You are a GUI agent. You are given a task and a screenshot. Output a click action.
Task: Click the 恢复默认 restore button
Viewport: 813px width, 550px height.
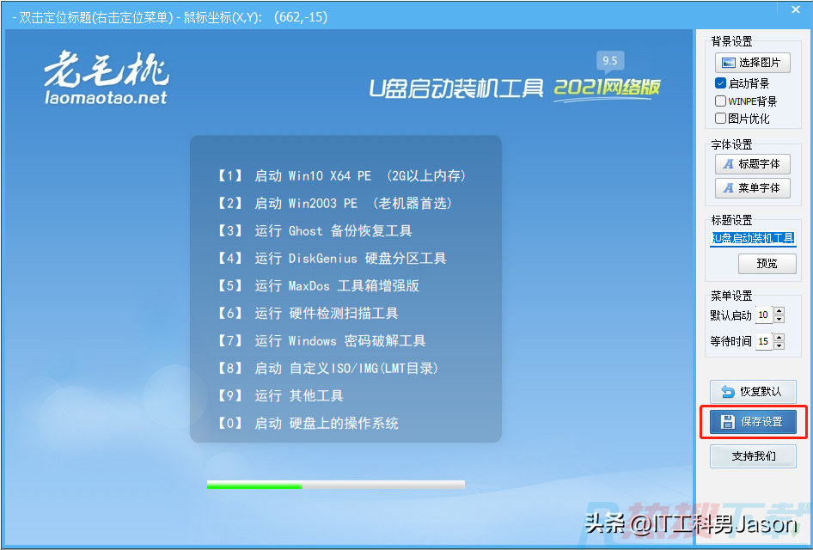753,391
